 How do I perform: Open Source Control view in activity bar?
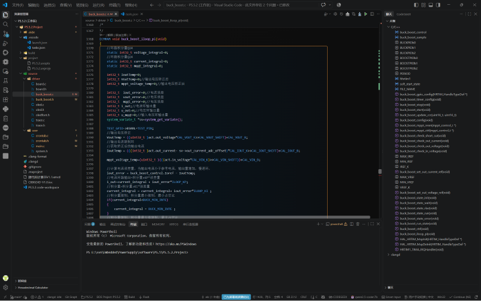[x=5, y=34]
